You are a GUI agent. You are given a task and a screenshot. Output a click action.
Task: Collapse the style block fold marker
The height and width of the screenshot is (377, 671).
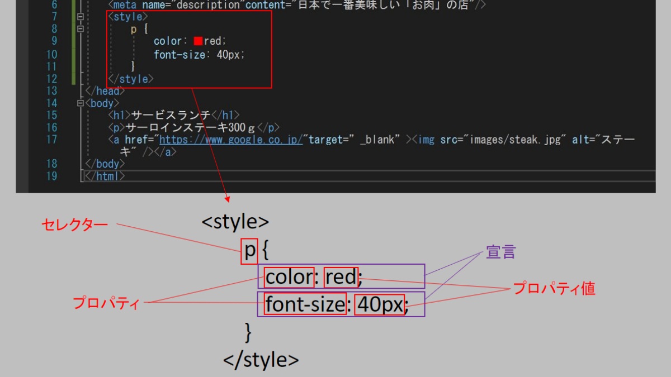coord(81,17)
